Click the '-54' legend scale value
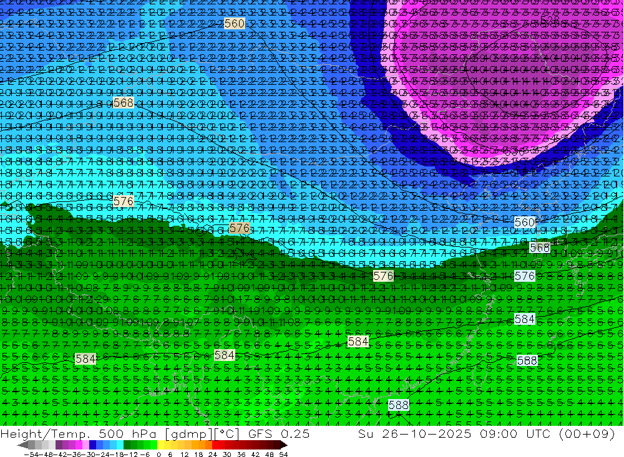The image size is (624, 457). tap(31, 455)
